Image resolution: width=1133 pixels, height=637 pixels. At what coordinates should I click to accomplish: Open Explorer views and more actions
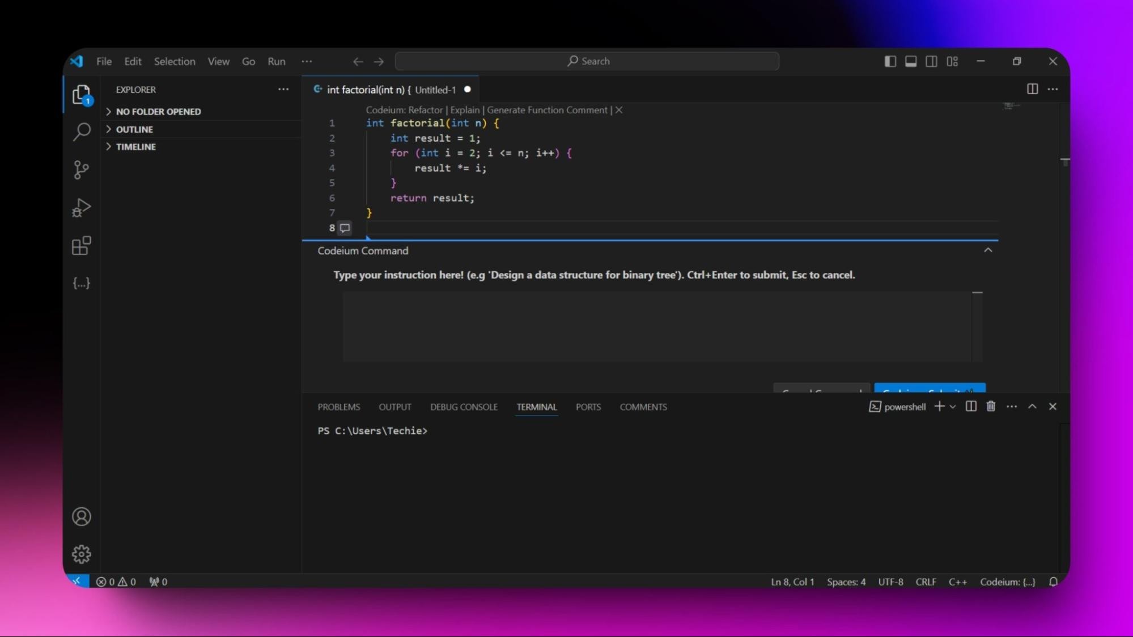point(283,89)
